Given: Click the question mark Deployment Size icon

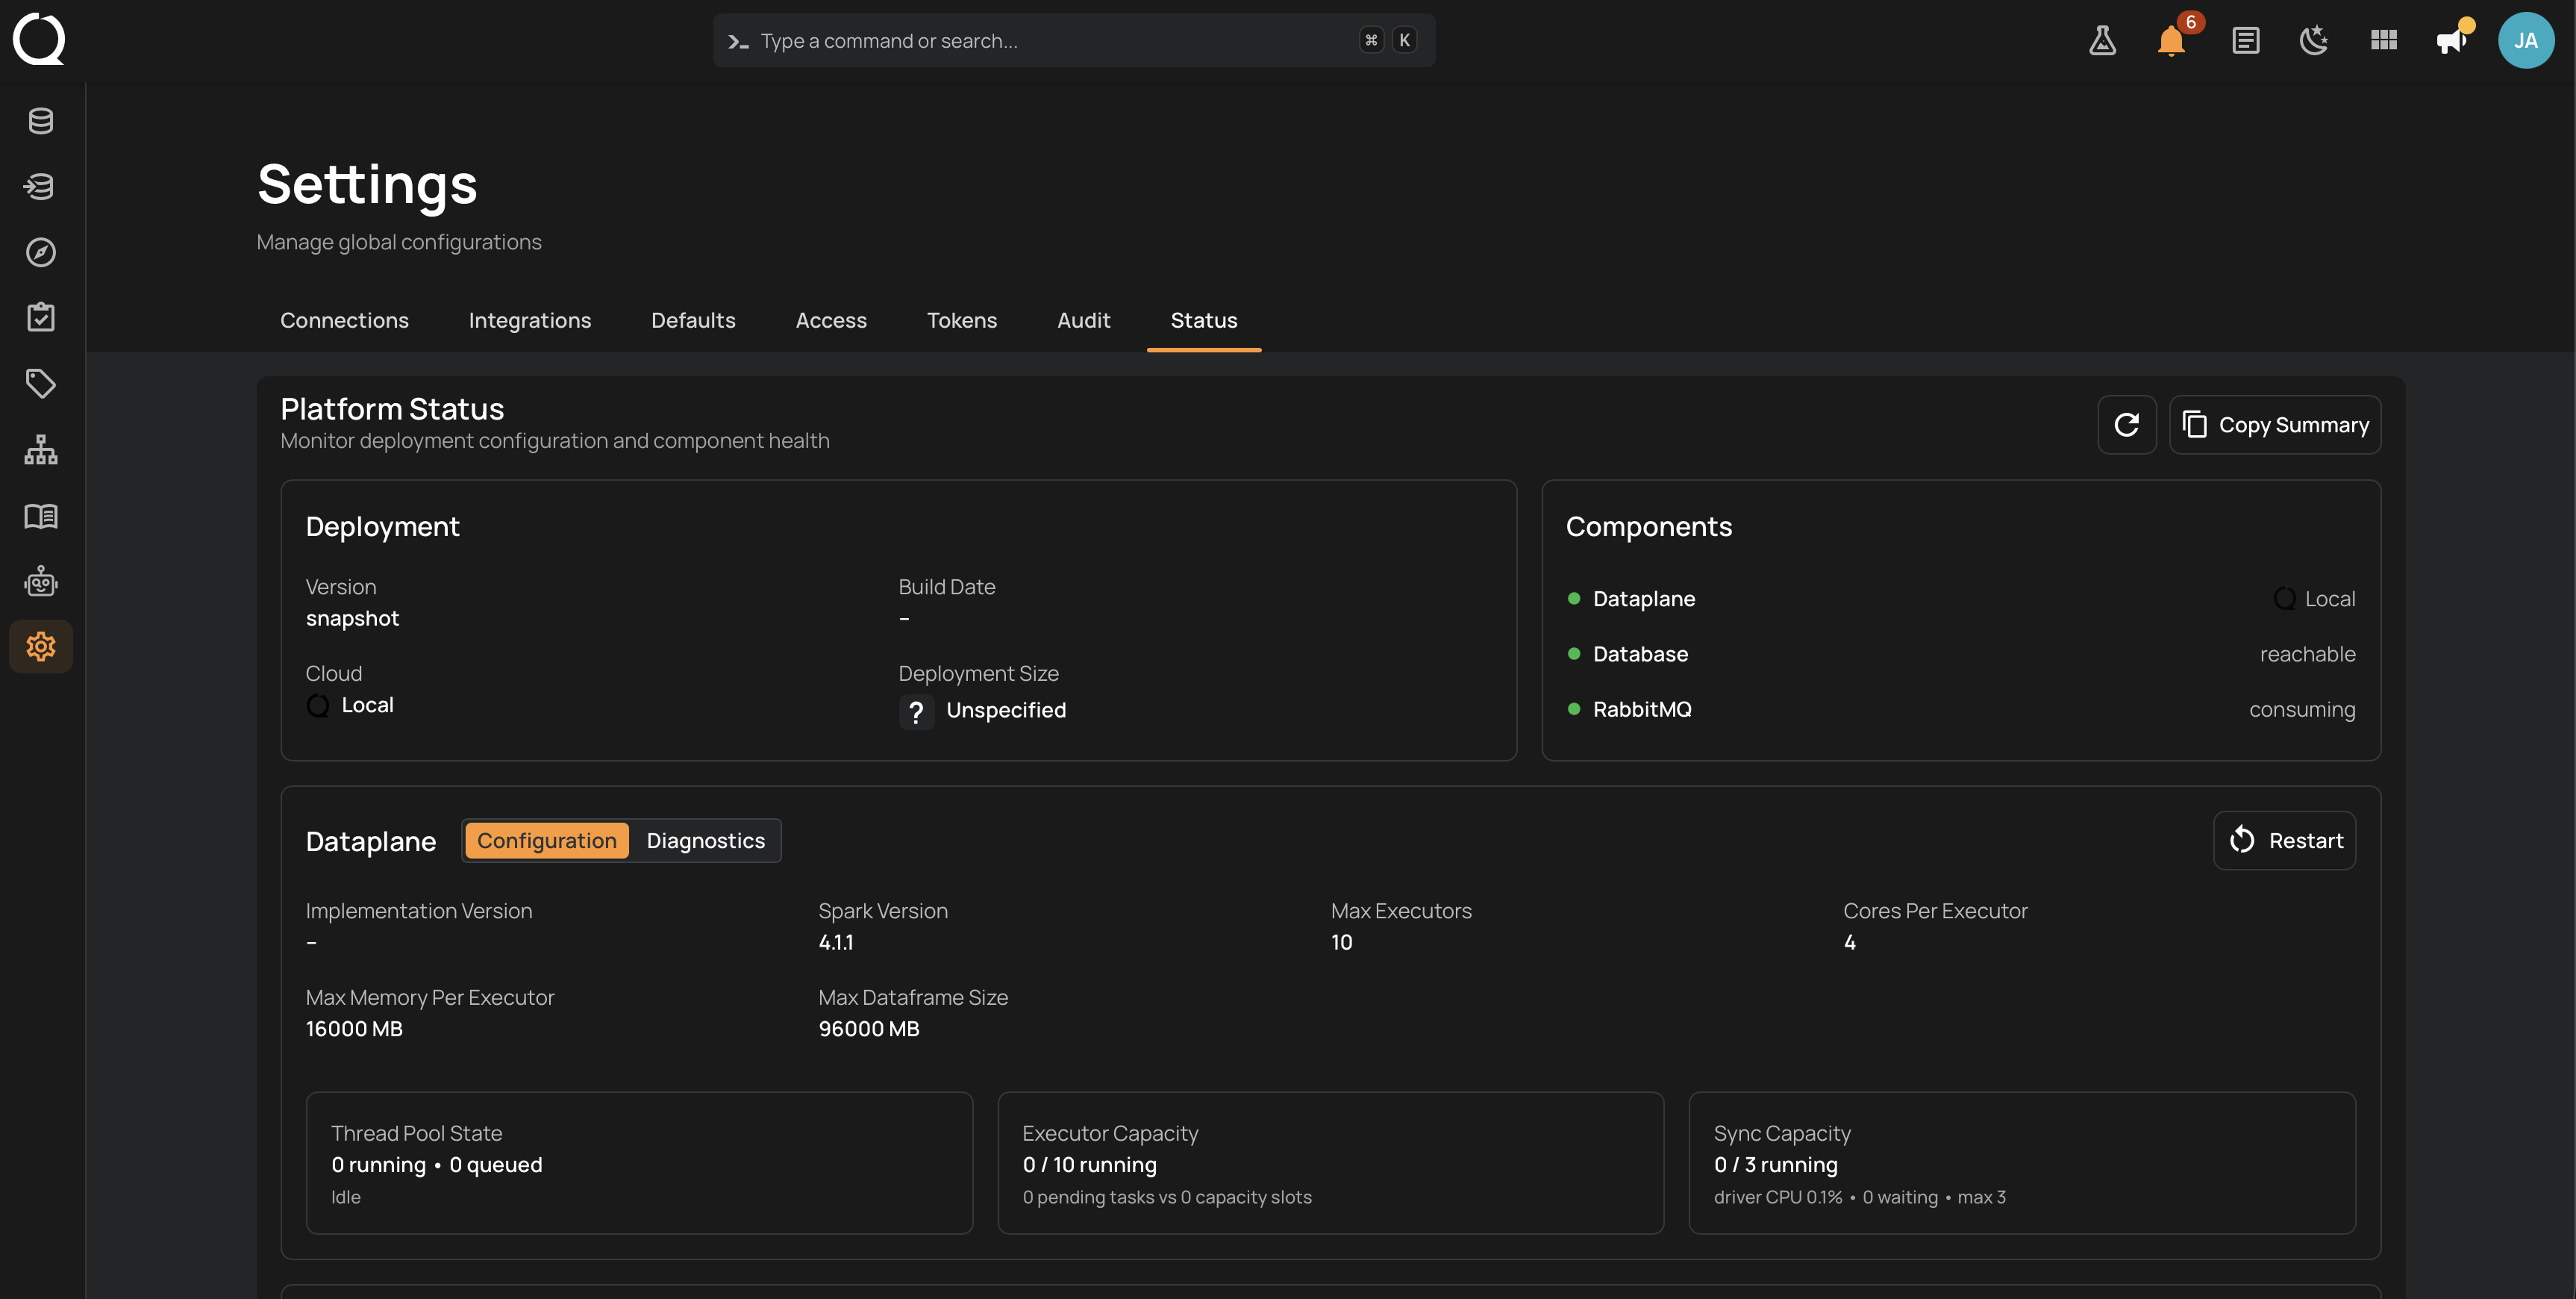Looking at the screenshot, I should point(916,711).
